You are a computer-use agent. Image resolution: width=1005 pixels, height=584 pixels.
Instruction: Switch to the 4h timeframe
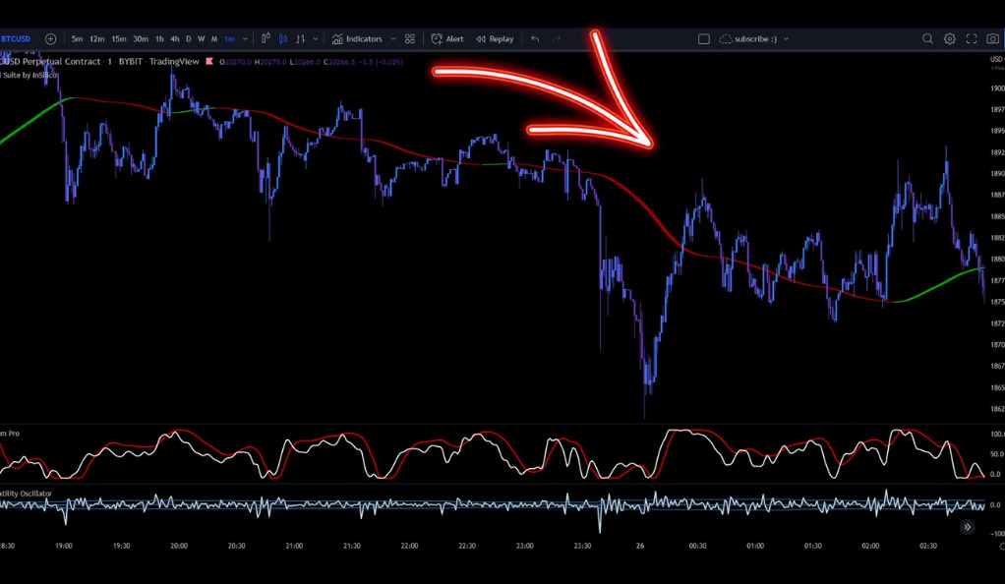pyautogui.click(x=174, y=39)
